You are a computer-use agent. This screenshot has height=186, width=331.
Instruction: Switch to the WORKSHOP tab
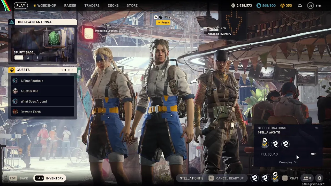pos(47,5)
